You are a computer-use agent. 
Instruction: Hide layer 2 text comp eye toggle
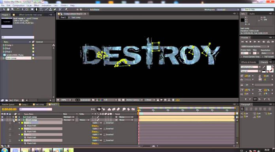[2, 120]
